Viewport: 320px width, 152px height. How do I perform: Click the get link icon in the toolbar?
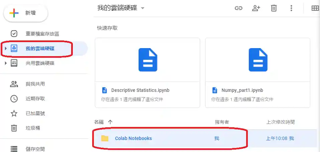tap(238, 8)
